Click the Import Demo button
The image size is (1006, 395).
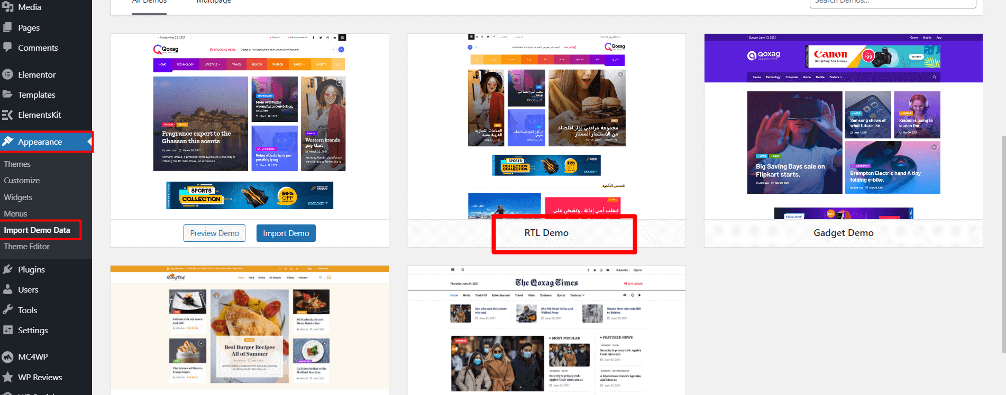coord(286,233)
